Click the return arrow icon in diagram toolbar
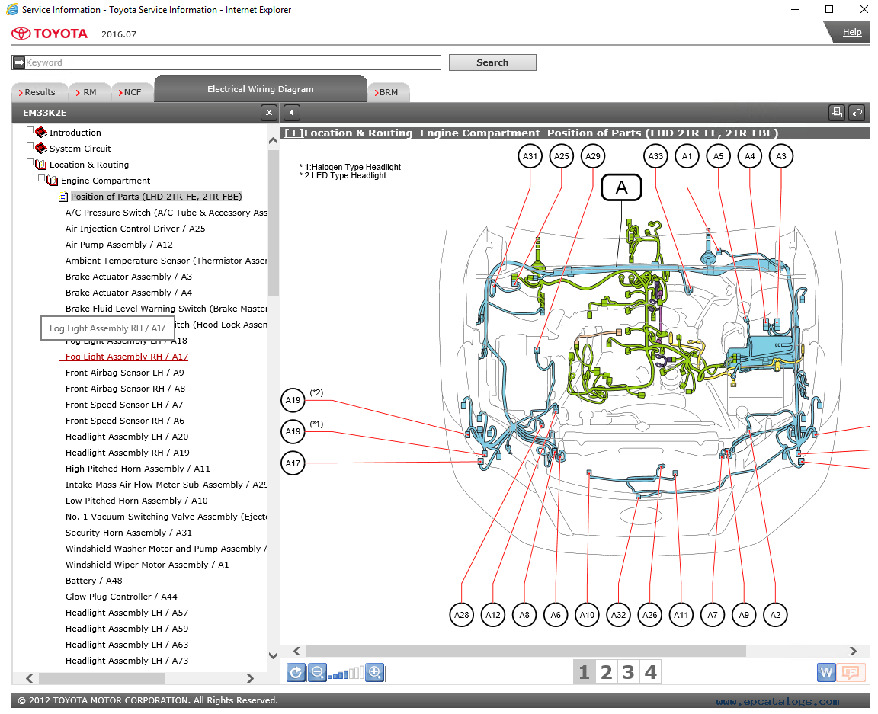The height and width of the screenshot is (714, 878). [857, 113]
